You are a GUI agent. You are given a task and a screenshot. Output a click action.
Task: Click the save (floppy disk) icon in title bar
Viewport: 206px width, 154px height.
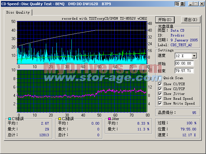182,4
